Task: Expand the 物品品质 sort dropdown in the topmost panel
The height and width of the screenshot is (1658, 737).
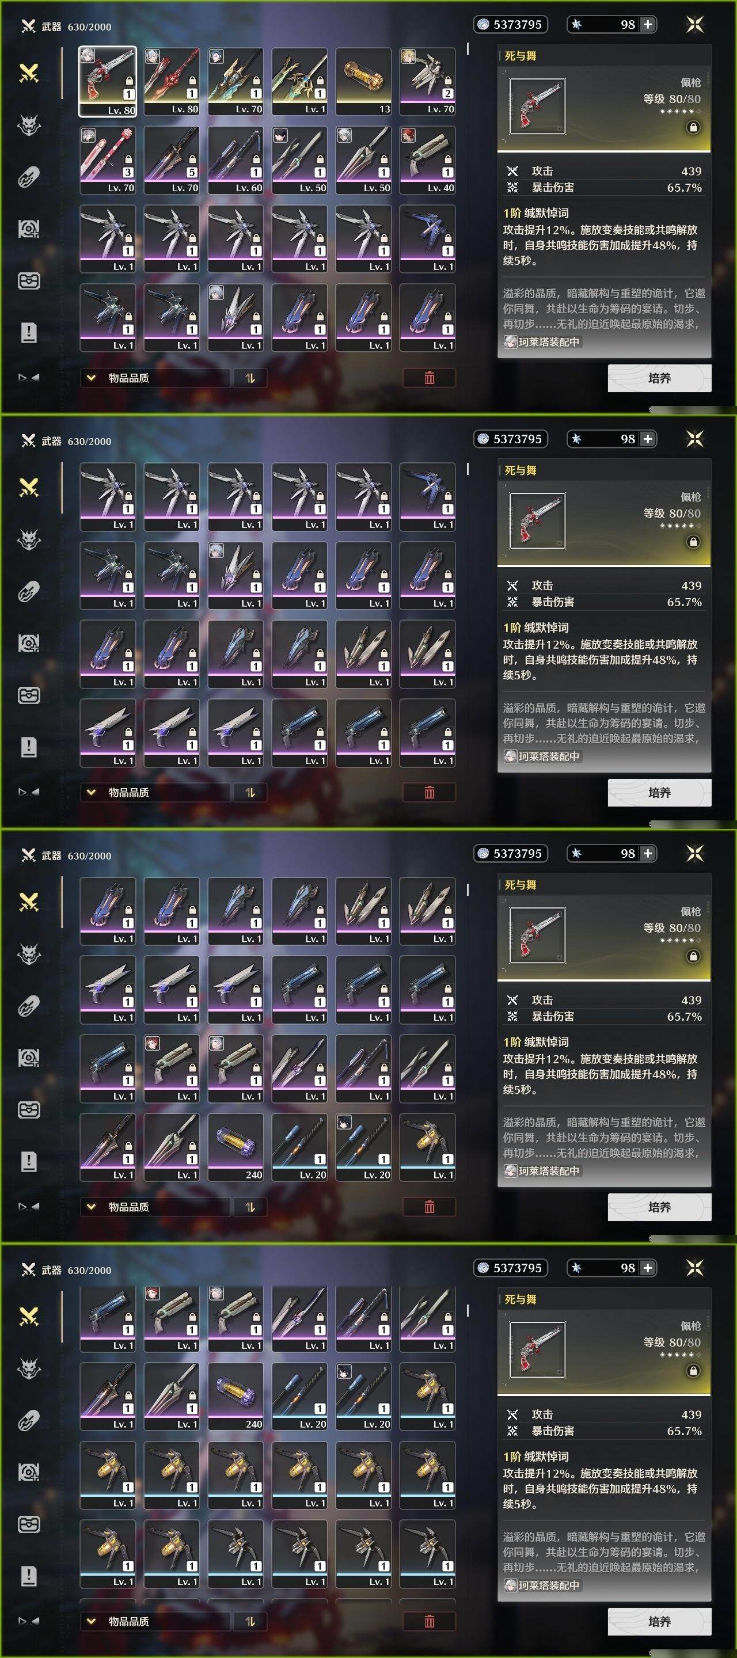Action: click(155, 378)
